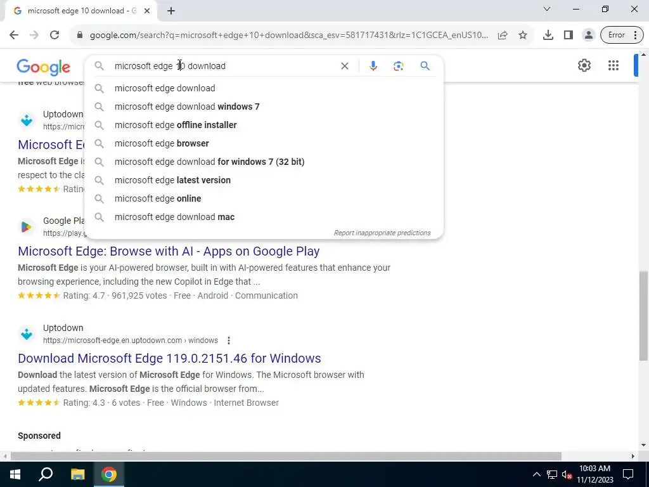649x487 pixels.
Task: Open the network status tray icon
Action: coord(552,474)
